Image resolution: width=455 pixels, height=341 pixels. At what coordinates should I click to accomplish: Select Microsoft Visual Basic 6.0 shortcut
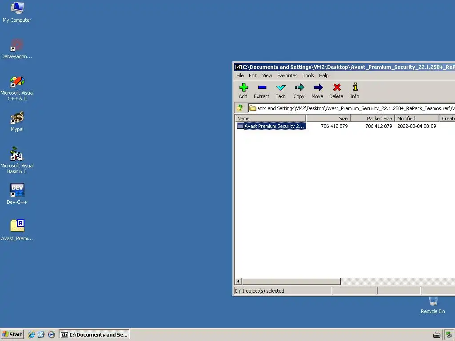[x=17, y=161]
